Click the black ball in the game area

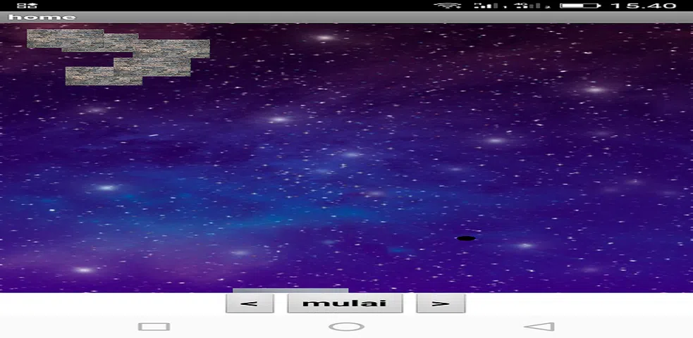(466, 238)
